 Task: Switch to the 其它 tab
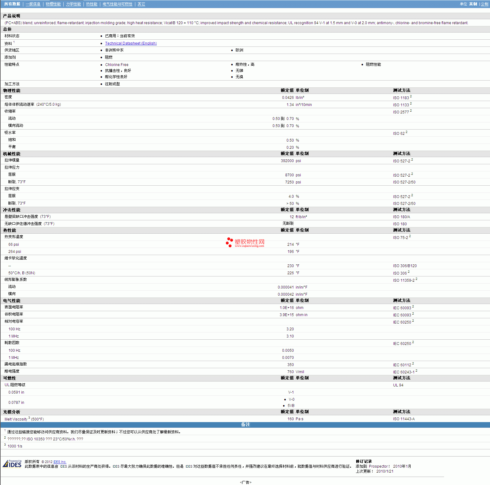coord(141,4)
